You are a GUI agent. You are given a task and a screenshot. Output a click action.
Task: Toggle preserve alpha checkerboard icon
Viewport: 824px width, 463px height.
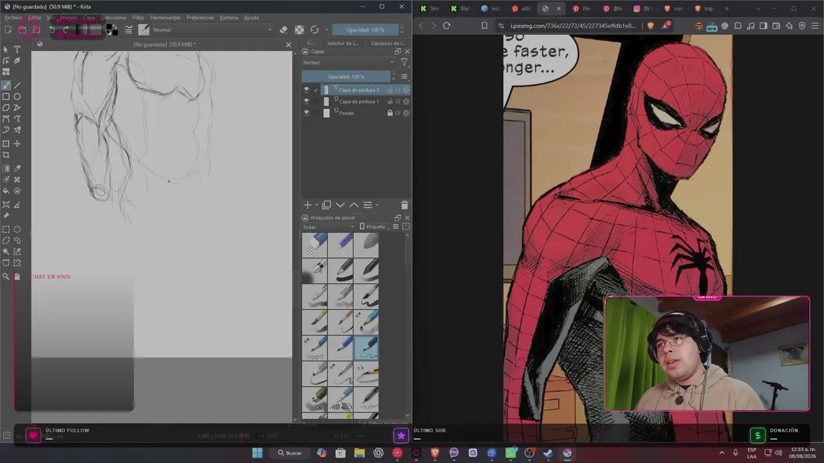coord(299,30)
